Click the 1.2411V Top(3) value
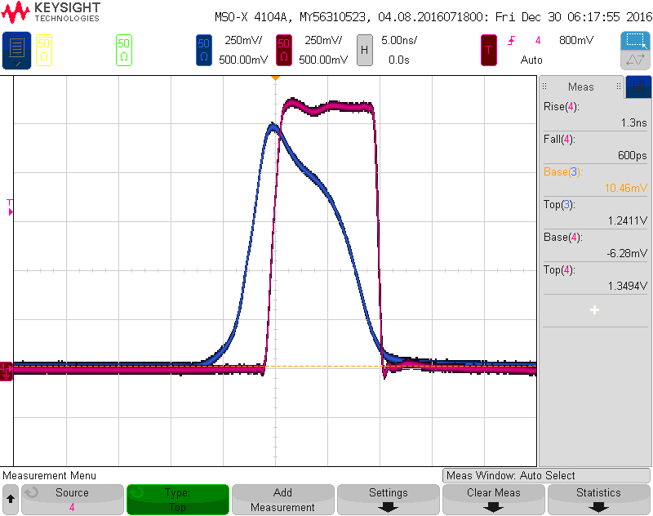 (x=628, y=220)
